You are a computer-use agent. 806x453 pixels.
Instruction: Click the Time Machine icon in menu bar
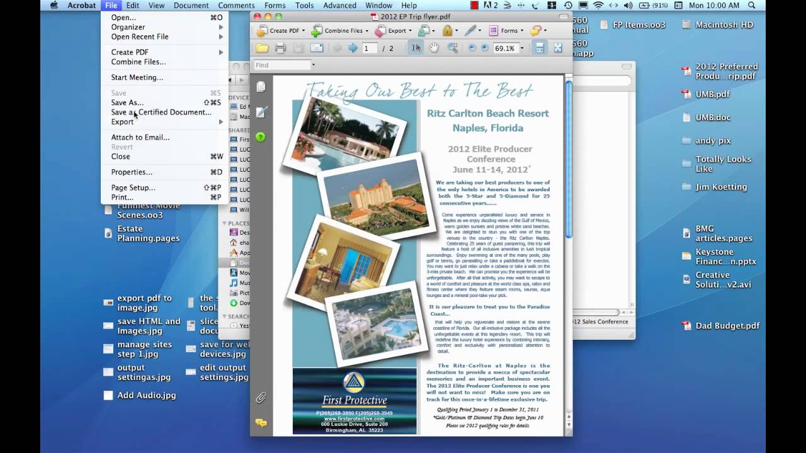568,5
